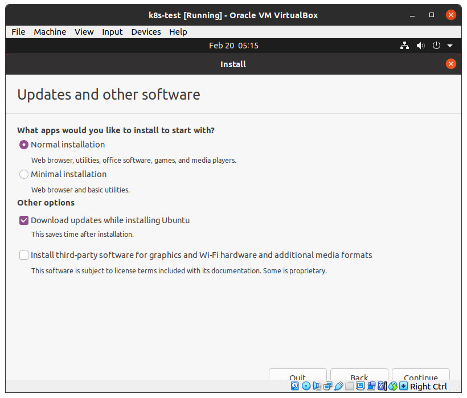
Task: Click the Back button
Action: 359,375
